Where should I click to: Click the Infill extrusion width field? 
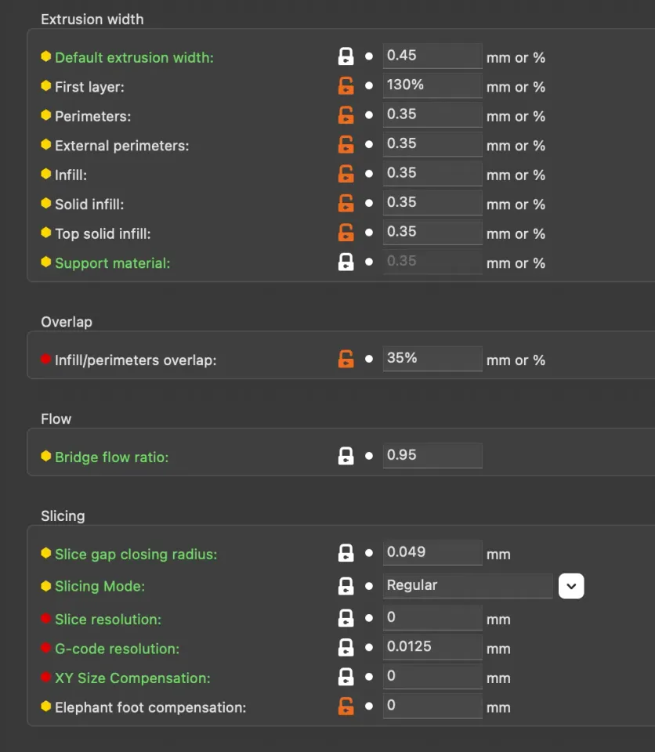click(432, 173)
